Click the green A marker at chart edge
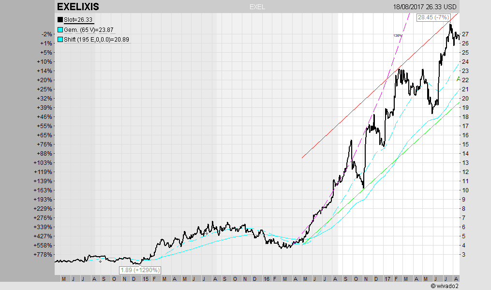Image resolution: width=491 pixels, height=290 pixels. tap(458, 79)
